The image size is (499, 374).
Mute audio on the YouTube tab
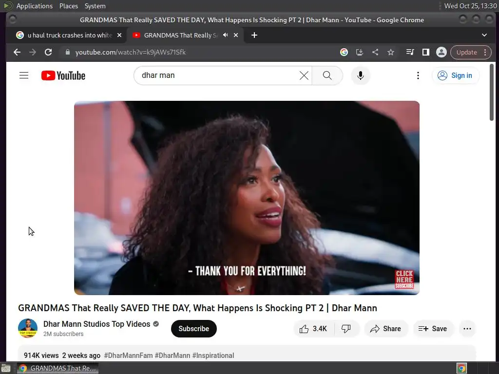point(225,35)
